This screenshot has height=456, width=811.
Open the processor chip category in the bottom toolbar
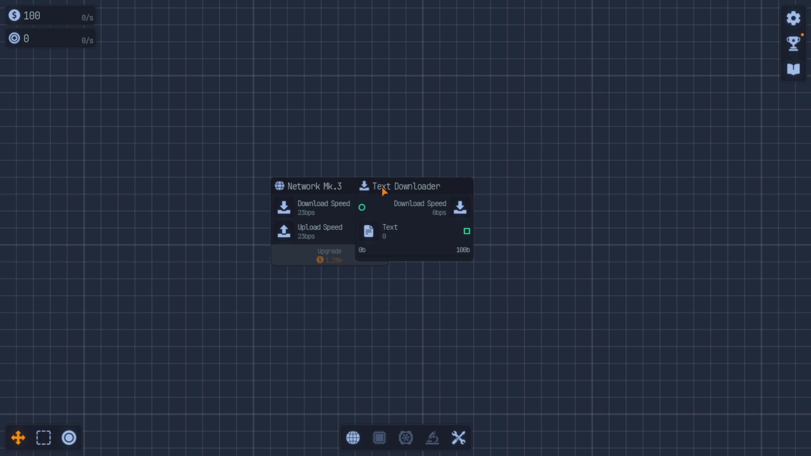click(x=379, y=438)
